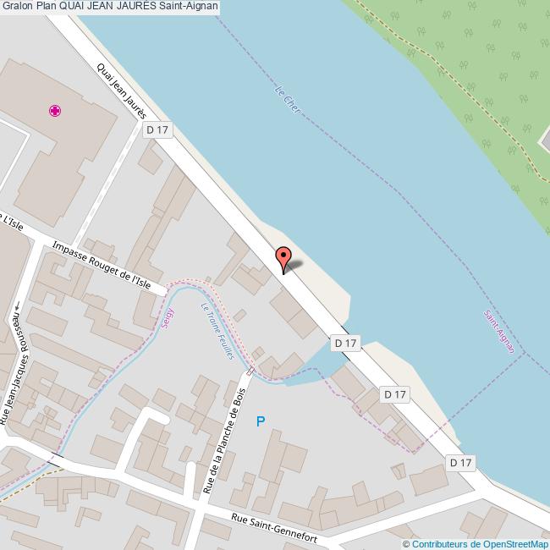The height and width of the screenshot is (550, 550).
Task: Click the purple Saint-Aignan boundary label
Action: (x=499, y=332)
